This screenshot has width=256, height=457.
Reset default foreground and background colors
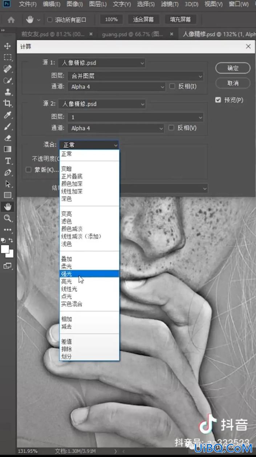(x=4, y=241)
